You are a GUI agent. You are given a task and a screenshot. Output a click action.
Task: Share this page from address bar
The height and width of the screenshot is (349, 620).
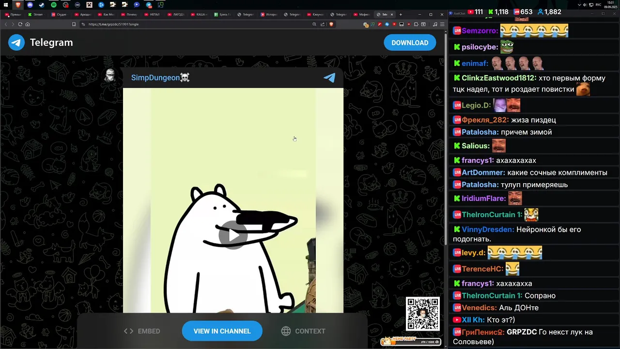click(x=323, y=24)
